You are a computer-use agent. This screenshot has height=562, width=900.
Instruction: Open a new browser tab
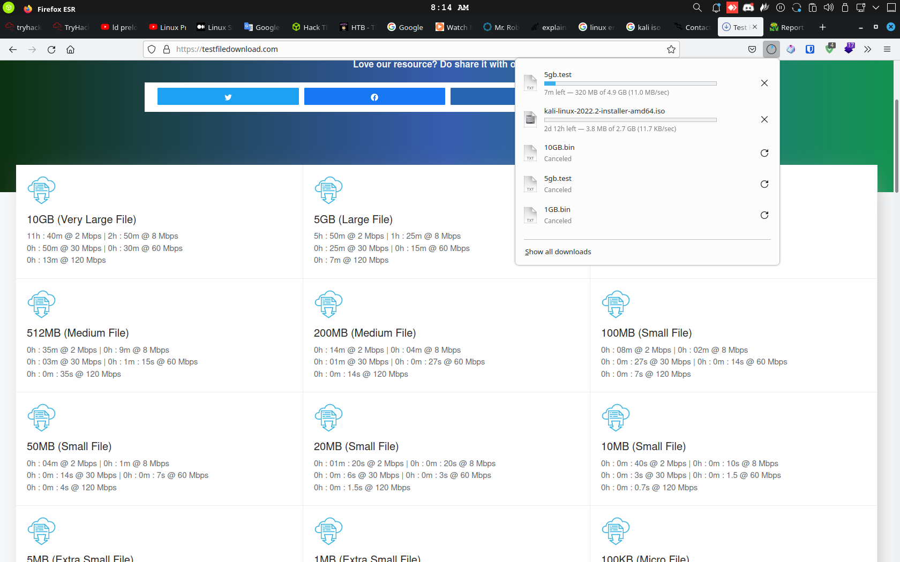(822, 27)
